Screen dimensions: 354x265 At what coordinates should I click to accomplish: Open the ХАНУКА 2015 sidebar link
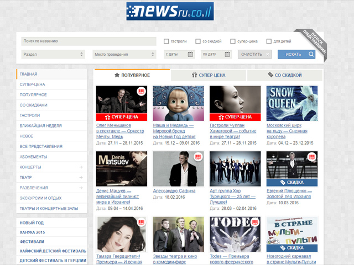pyautogui.click(x=51, y=232)
